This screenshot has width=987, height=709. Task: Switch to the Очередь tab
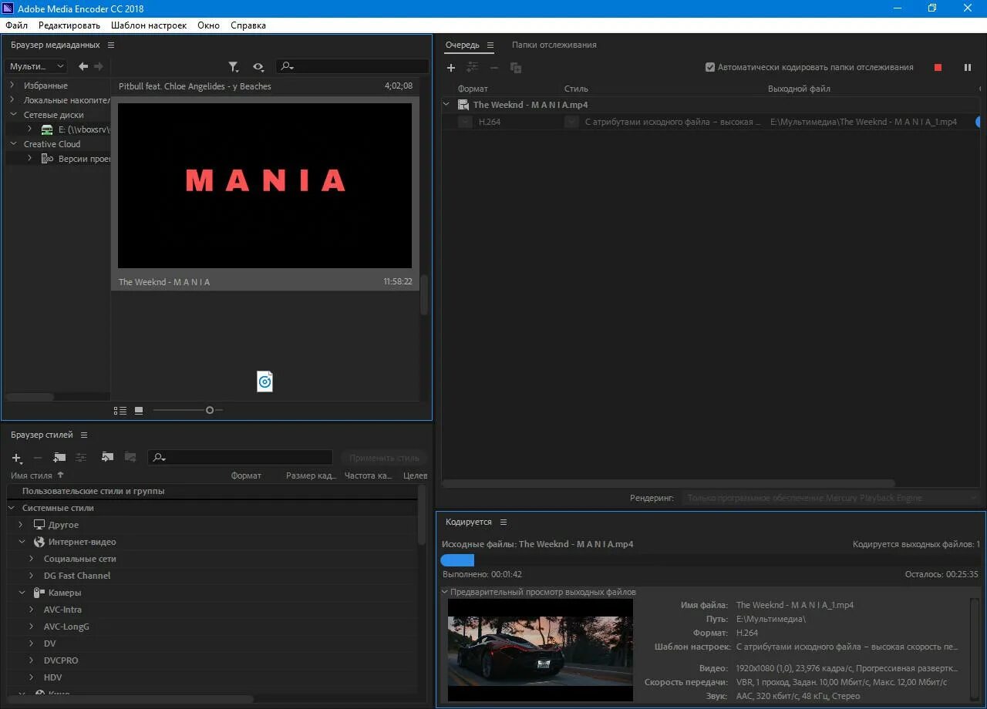[x=463, y=45]
